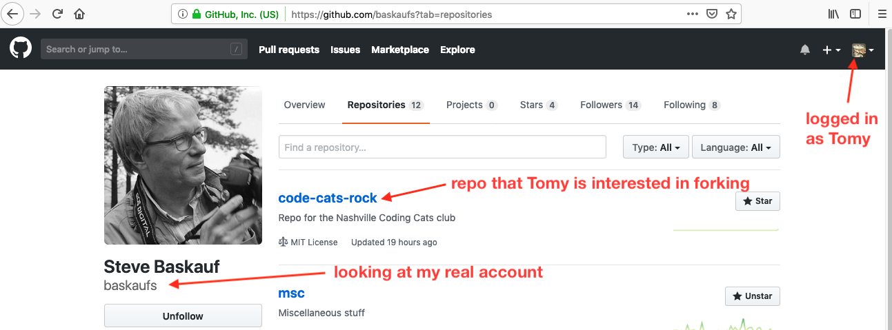
Task: Open the GitHub Octocat home logo
Action: pyautogui.click(x=21, y=49)
